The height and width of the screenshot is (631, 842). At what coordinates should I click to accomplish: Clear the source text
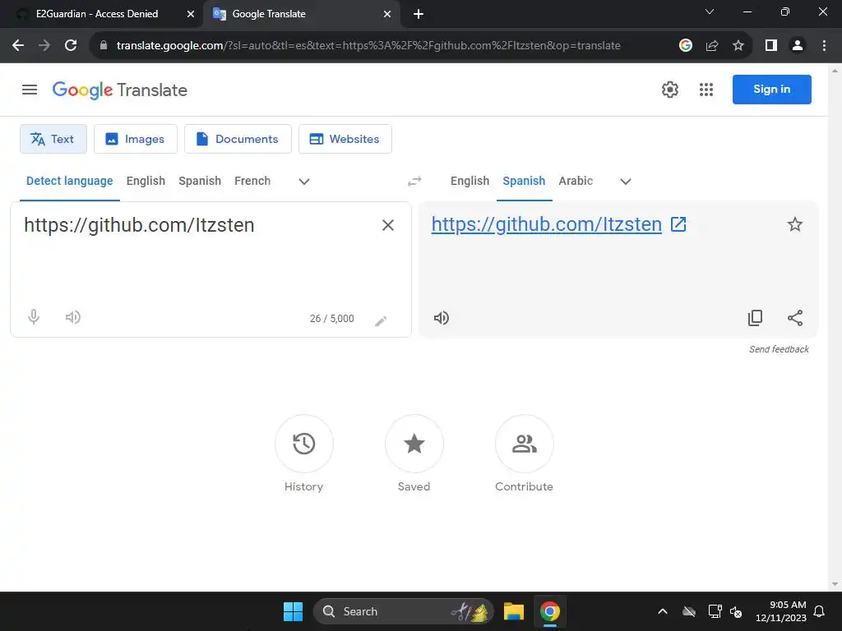pos(388,225)
